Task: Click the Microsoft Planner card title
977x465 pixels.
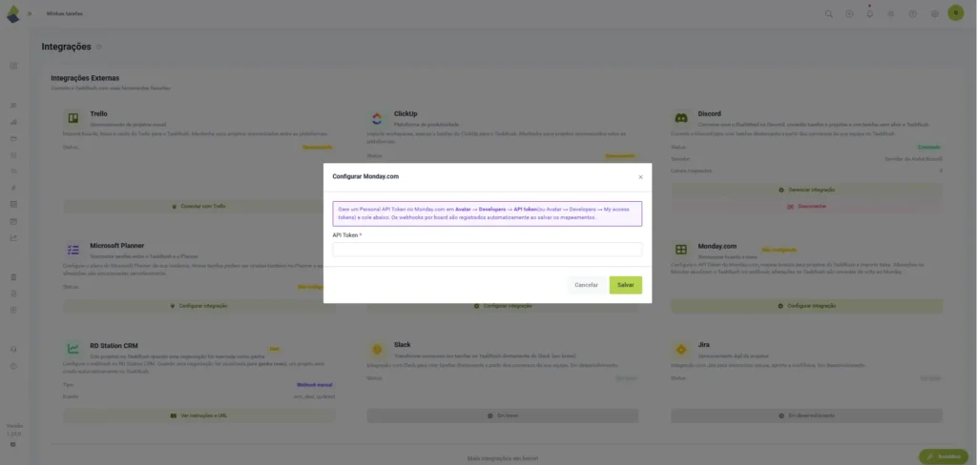Action: tap(117, 246)
